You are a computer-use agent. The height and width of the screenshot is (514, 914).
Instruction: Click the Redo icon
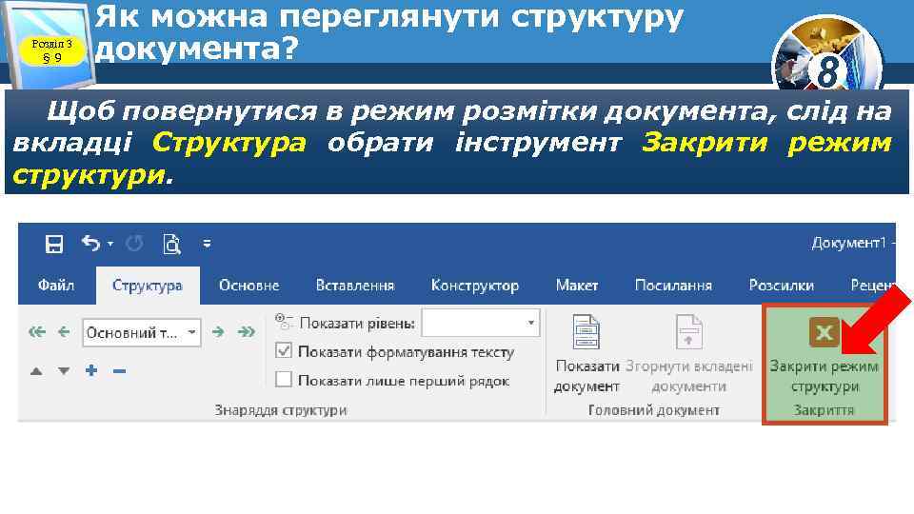(x=134, y=244)
